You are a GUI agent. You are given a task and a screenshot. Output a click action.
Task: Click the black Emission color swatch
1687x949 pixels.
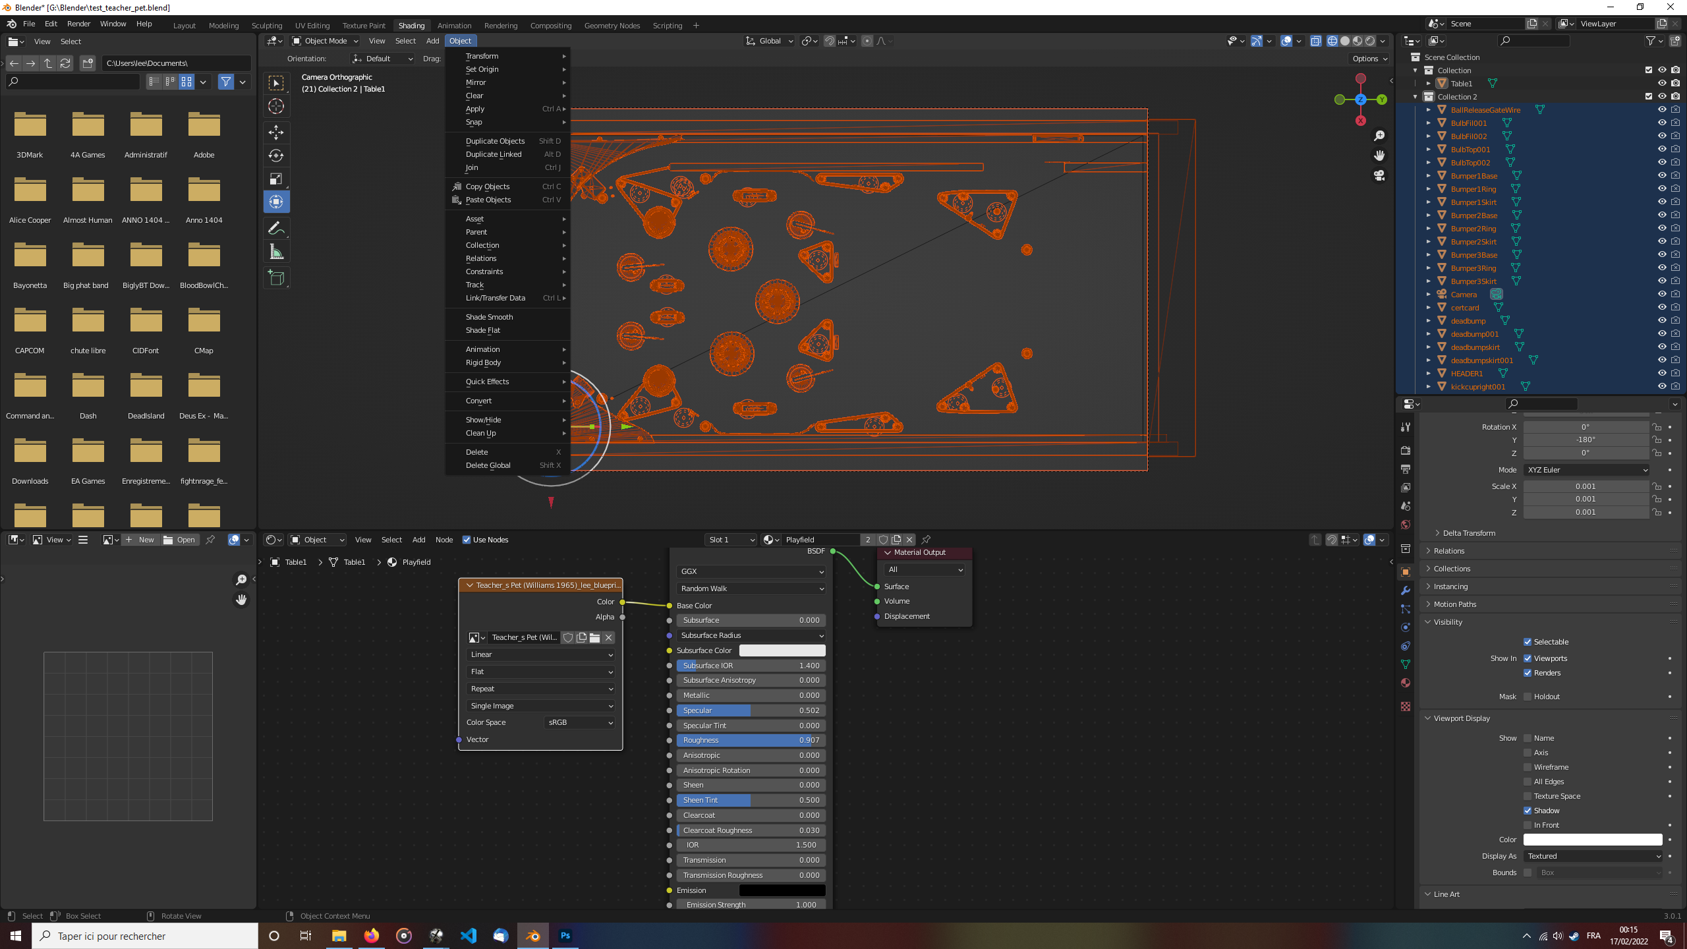(782, 890)
